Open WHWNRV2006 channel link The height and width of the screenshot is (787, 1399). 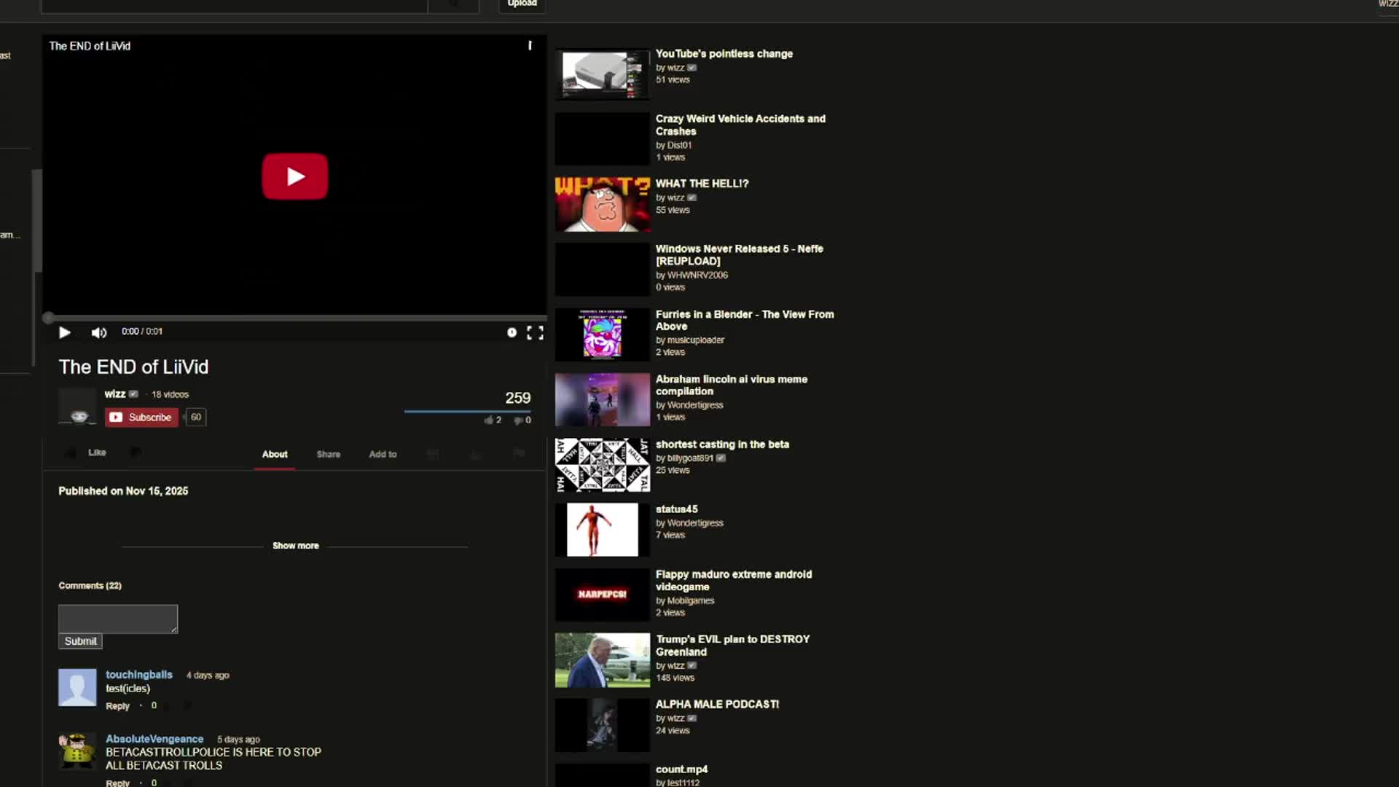point(697,275)
